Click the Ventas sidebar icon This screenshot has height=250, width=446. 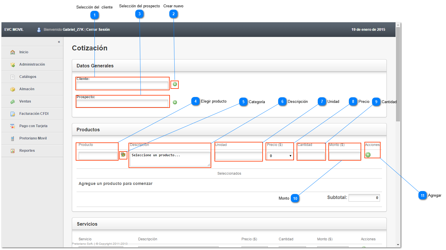tap(13, 101)
